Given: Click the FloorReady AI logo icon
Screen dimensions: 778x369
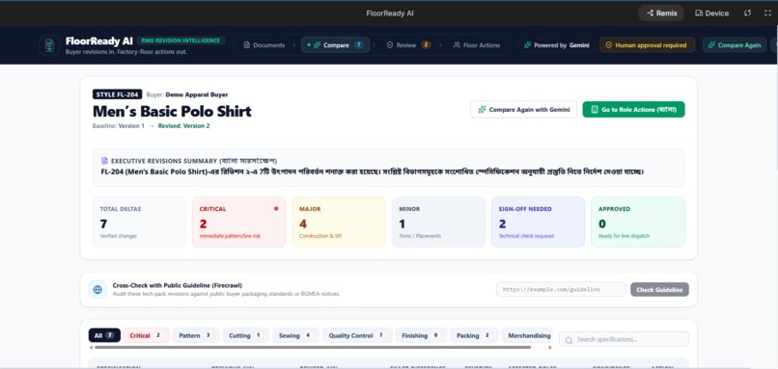Looking at the screenshot, I should pyautogui.click(x=49, y=44).
